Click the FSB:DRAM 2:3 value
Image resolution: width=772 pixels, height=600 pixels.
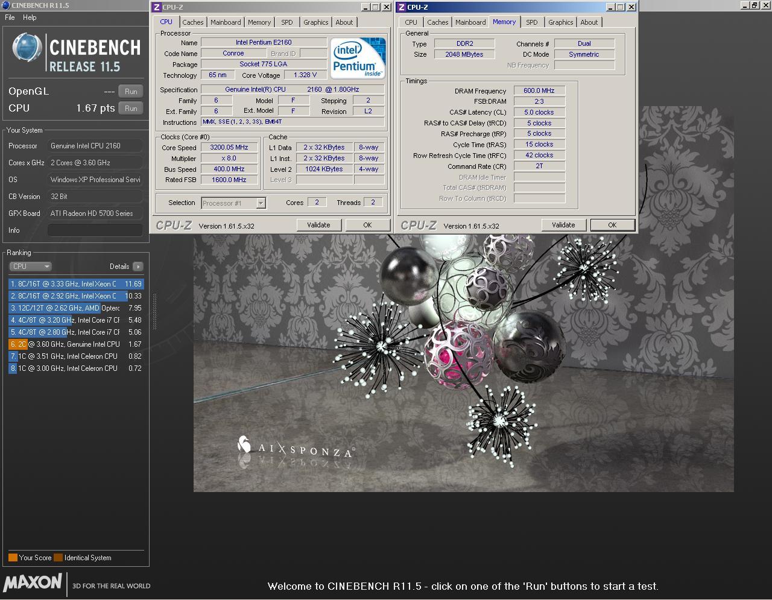[539, 102]
